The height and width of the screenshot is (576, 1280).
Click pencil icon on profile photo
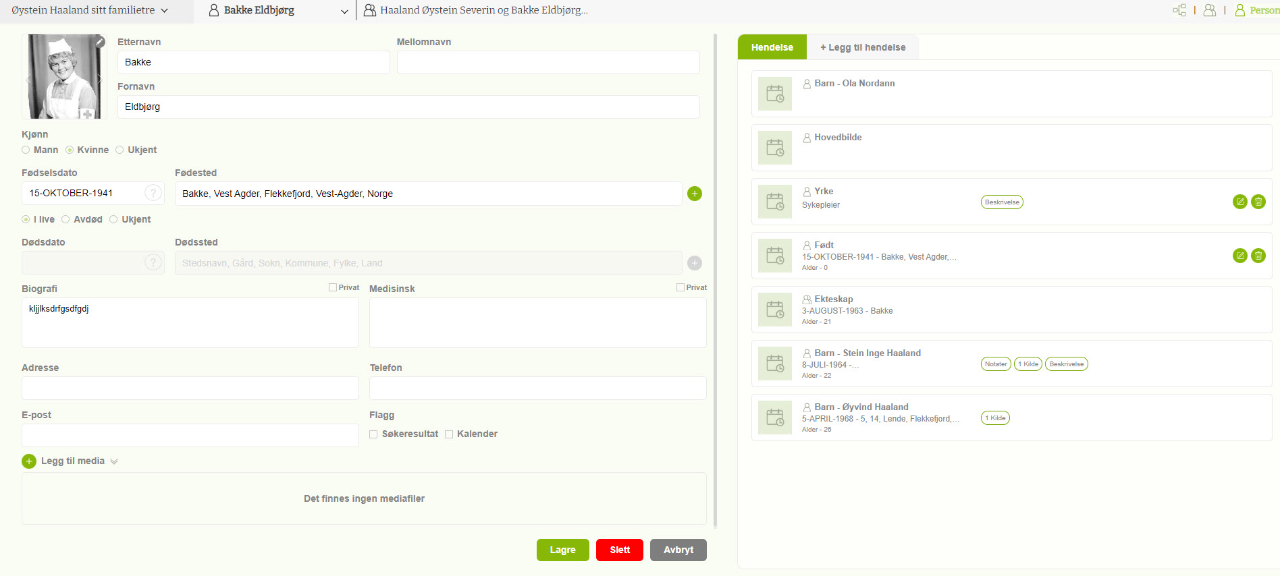100,42
